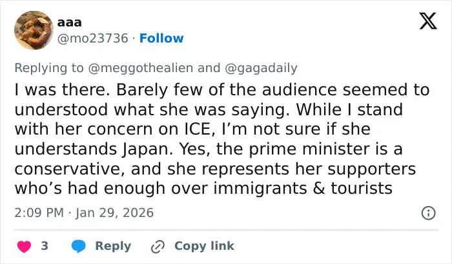Click the Jan 29, 2026 date
The height and width of the screenshot is (264, 452).
click(114, 213)
